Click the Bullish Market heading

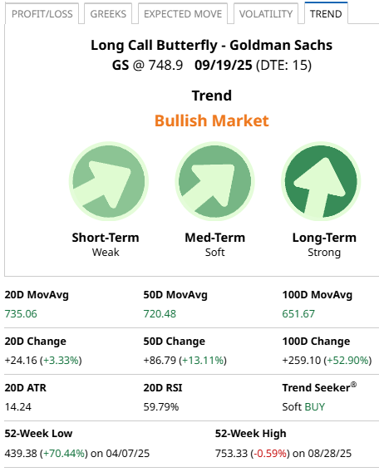(212, 120)
